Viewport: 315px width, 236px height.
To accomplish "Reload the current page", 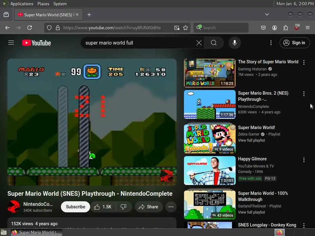I will pyautogui.click(x=30, y=28).
